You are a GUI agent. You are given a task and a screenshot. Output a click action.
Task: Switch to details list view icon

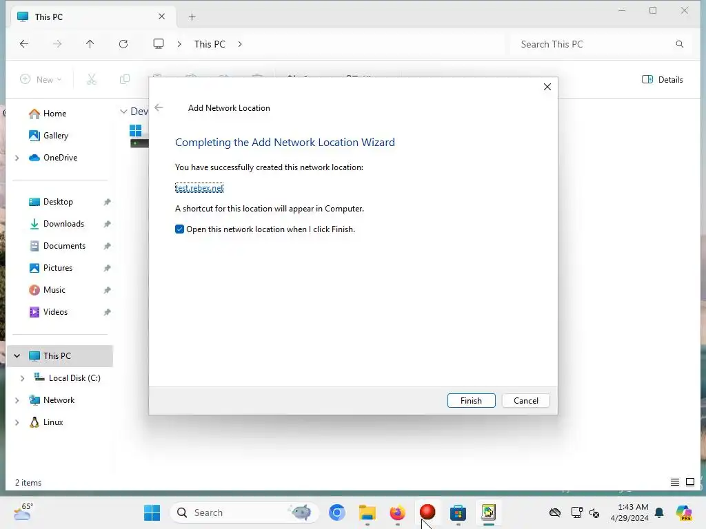(x=674, y=482)
